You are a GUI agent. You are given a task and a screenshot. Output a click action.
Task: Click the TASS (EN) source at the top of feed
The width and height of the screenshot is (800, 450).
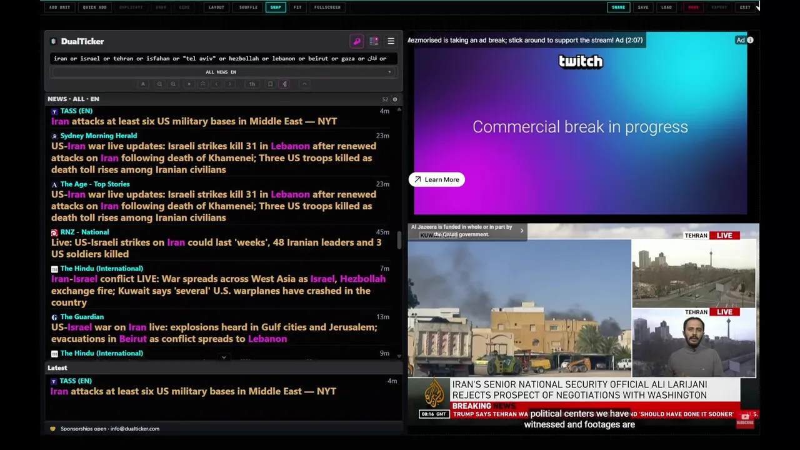tap(76, 111)
